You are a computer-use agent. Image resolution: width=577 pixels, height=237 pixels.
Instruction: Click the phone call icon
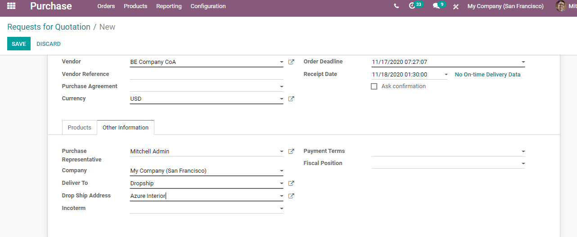coord(396,6)
